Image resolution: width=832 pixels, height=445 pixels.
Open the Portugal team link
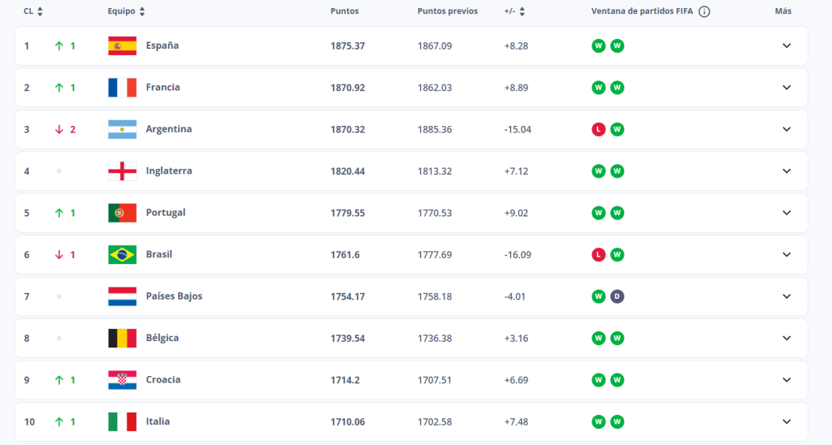[x=165, y=213]
